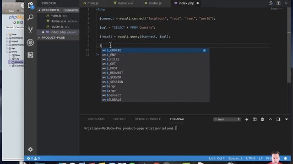Open the OUTPUT panel tab
293x164 pixels.
(x=119, y=119)
